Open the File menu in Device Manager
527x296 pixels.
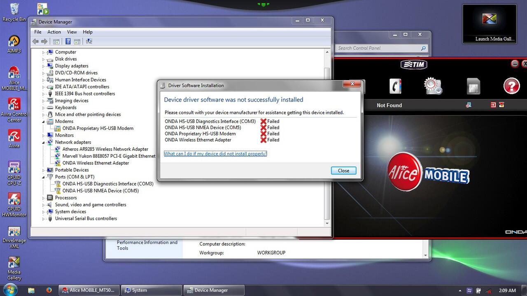[38, 32]
